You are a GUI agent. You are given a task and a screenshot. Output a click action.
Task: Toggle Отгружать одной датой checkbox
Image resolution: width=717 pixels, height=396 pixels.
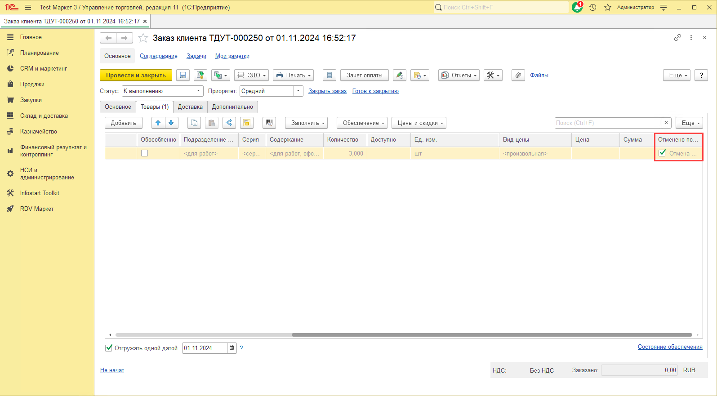[109, 348]
